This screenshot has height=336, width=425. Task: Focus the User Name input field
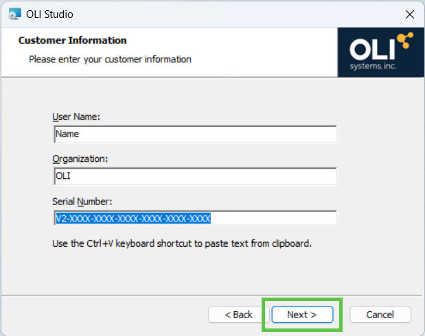[195, 134]
